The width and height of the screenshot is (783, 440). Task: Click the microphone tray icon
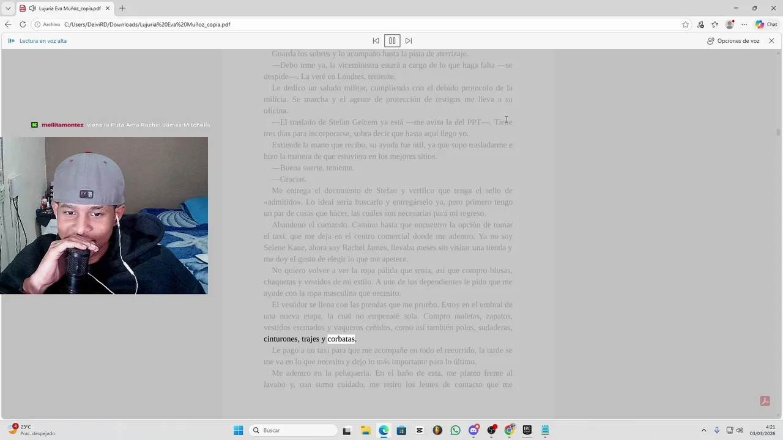coord(717,430)
